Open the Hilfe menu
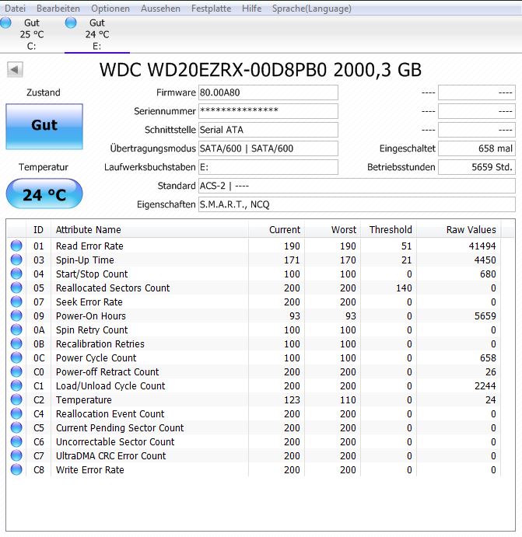 coord(251,9)
